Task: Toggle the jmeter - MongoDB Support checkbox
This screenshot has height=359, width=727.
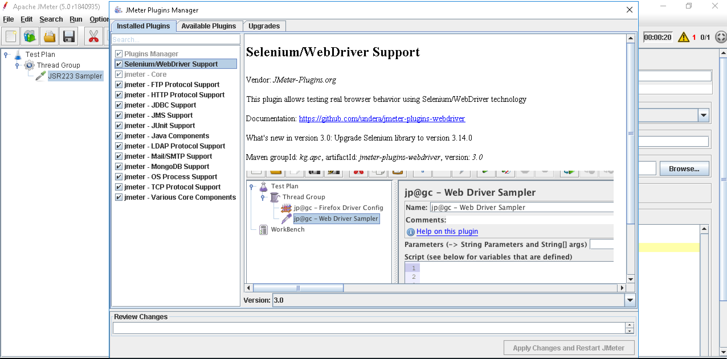Action: [x=119, y=166]
